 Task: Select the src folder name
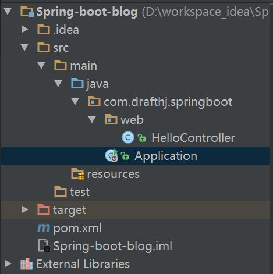click(61, 48)
